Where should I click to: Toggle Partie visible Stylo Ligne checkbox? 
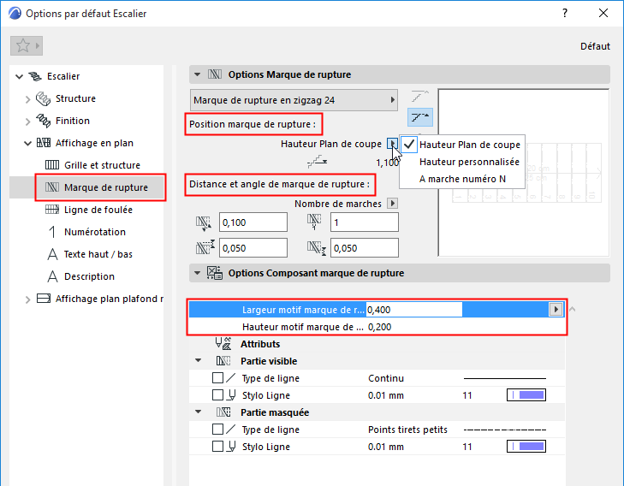pyautogui.click(x=217, y=395)
